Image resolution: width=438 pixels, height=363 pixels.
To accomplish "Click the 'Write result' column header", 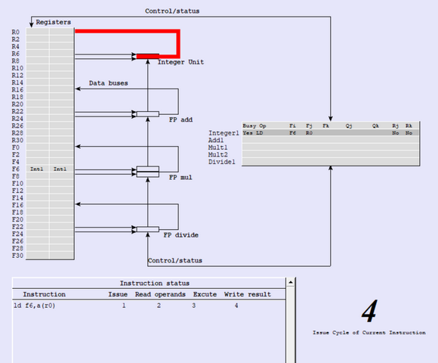I will coord(247,294).
